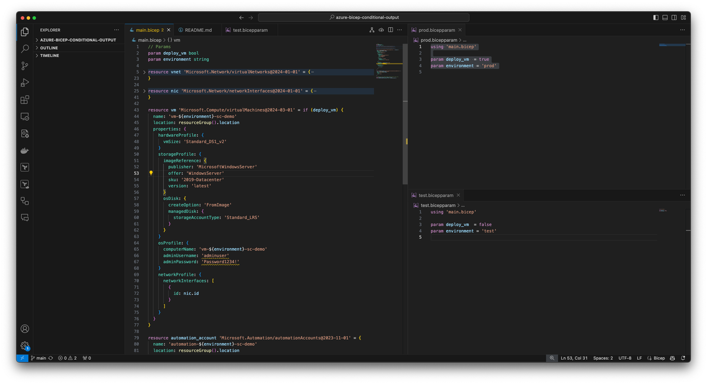
Task: Open Problems via errors and warnings counter
Action: [67, 358]
